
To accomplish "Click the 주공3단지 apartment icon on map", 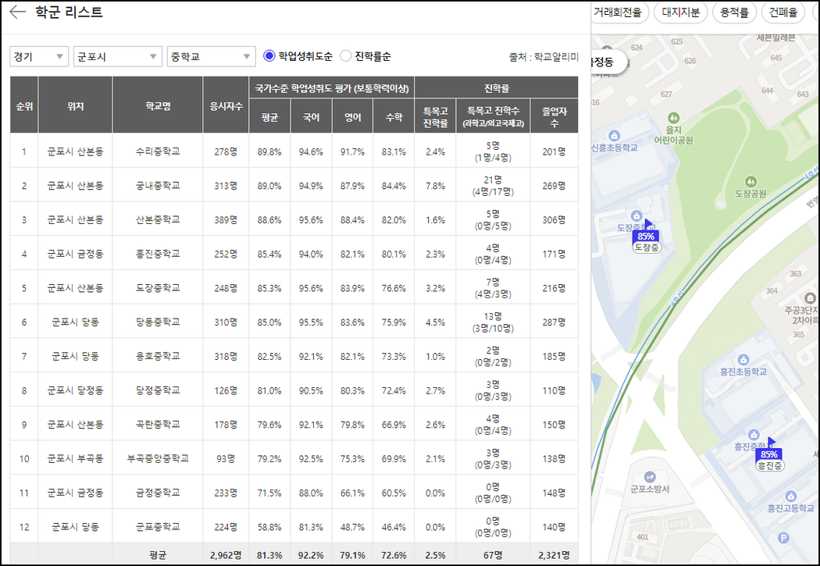I will coord(810,298).
